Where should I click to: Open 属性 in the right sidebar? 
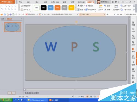click(133, 50)
